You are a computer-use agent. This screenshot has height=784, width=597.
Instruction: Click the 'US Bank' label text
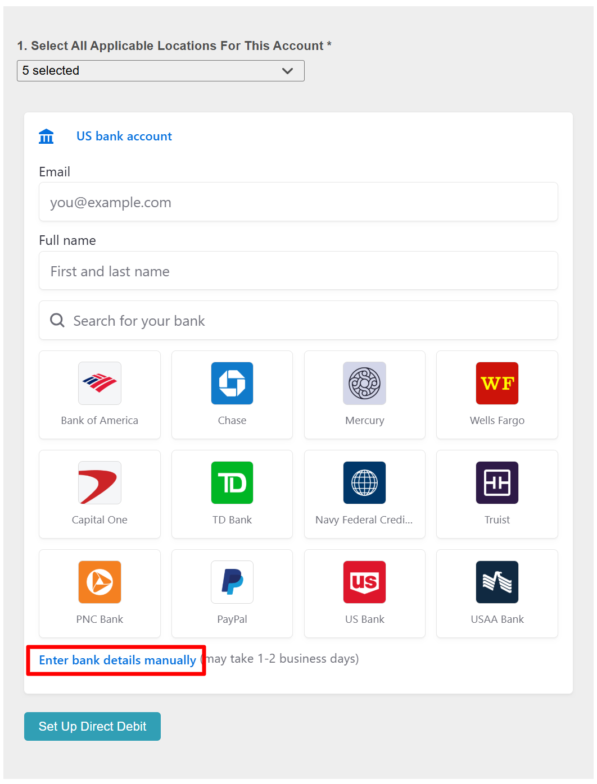pyautogui.click(x=365, y=619)
